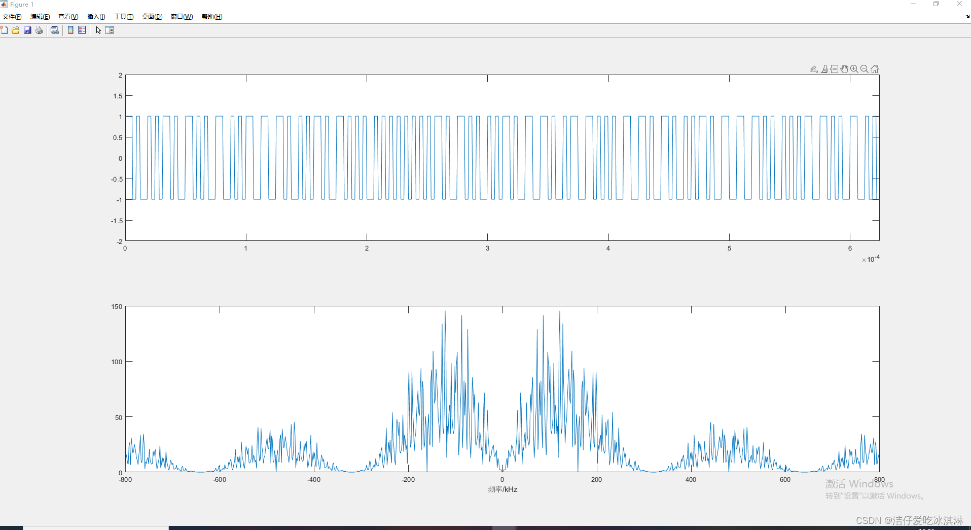Click the 频率/kHz x-axis label
This screenshot has width=971, height=530.
click(502, 489)
